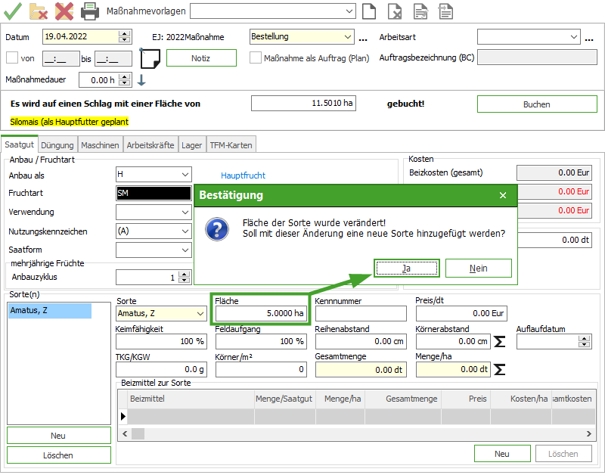This screenshot has width=605, height=475.
Task: Open the Sorte 'Amatus, Z' dropdown
Action: pyautogui.click(x=199, y=313)
